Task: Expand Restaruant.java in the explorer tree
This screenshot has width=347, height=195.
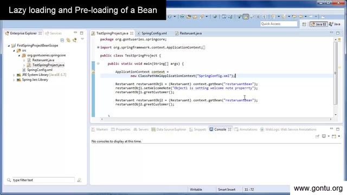Action: point(24,60)
